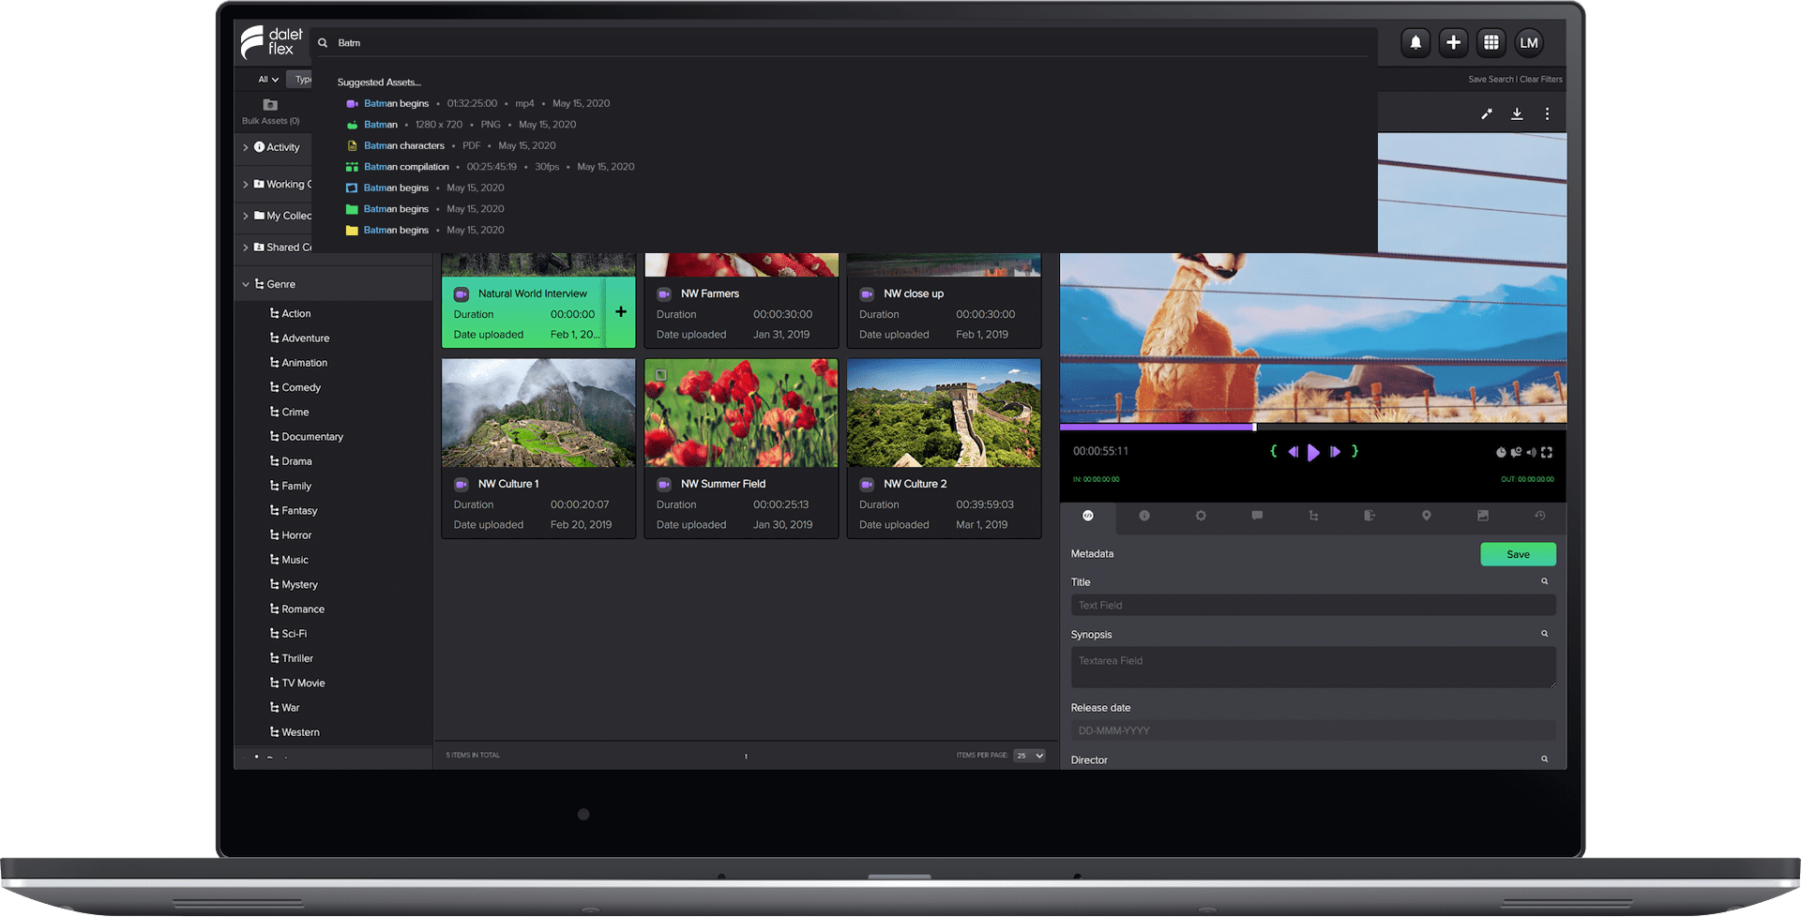Viewport: 1801px width, 917px height.
Task: Open the apps grid menu
Action: pos(1491,42)
